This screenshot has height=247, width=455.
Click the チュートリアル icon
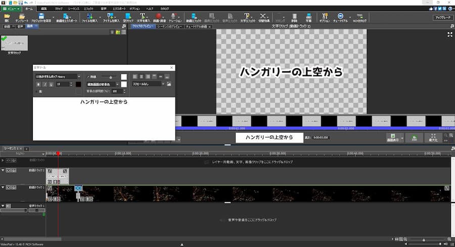340,18
